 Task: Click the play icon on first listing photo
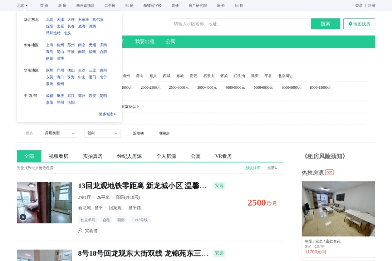click(x=23, y=217)
